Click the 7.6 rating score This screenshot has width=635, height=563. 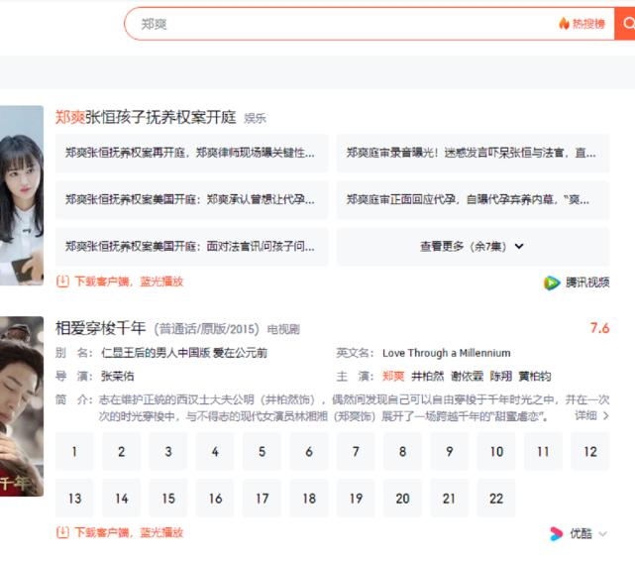(x=599, y=328)
